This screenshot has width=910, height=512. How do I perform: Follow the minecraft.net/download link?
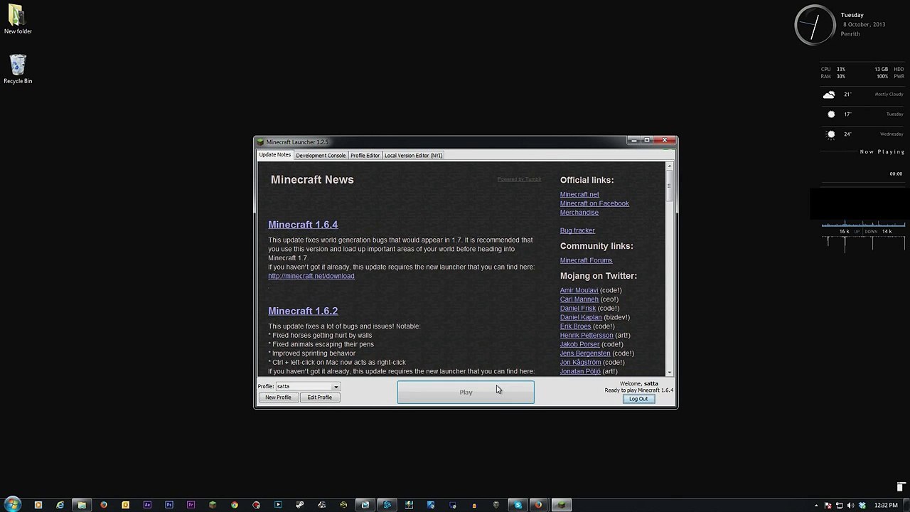(x=311, y=276)
